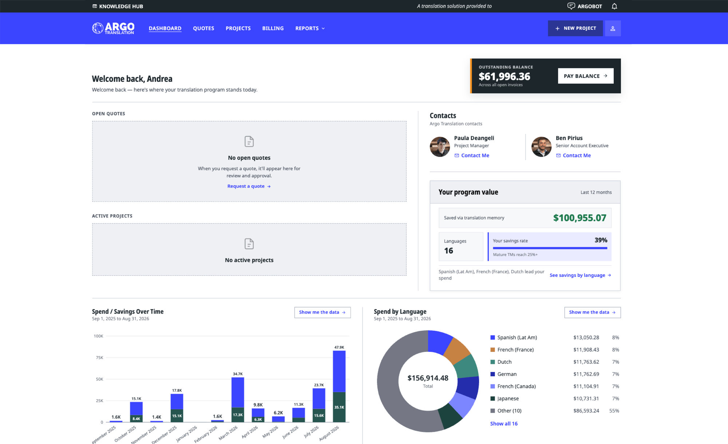This screenshot has width=728, height=444.
Task: Click the Japanese dark green legend swatch
Action: pyautogui.click(x=492, y=399)
